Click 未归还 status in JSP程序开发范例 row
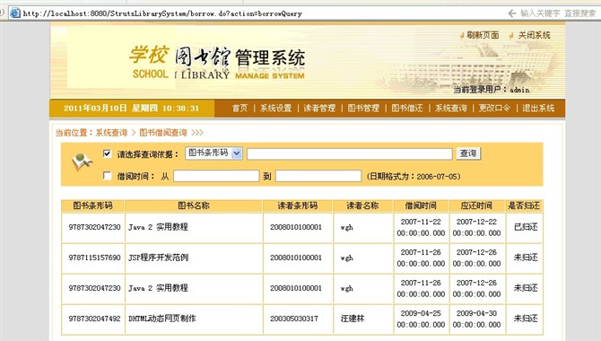601x341 pixels. tap(526, 258)
